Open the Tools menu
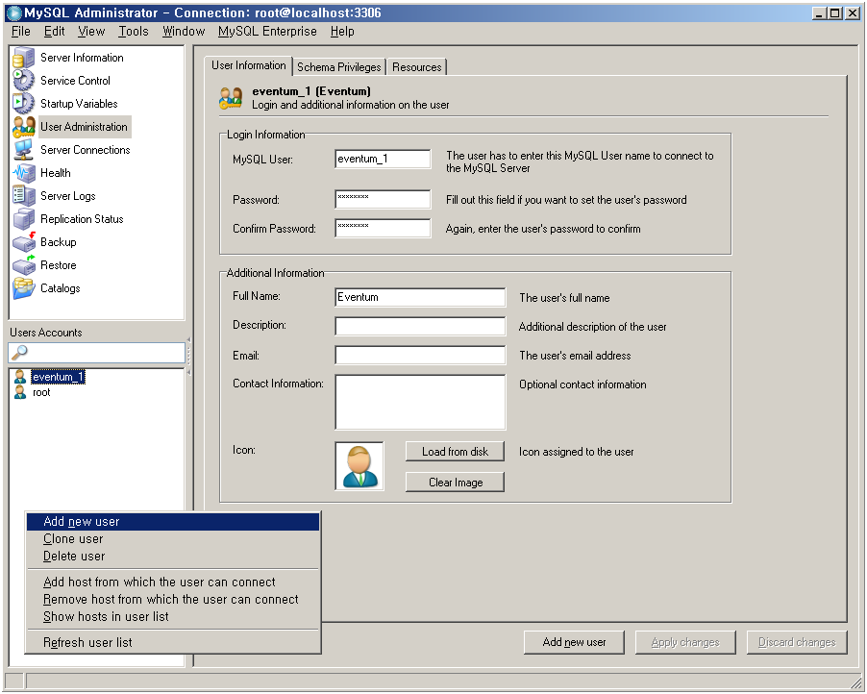The height and width of the screenshot is (694, 867). tap(134, 32)
